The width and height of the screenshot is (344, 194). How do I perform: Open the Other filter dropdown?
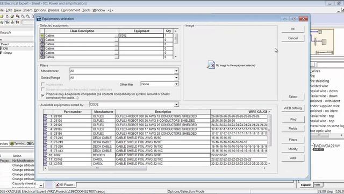click(176, 84)
